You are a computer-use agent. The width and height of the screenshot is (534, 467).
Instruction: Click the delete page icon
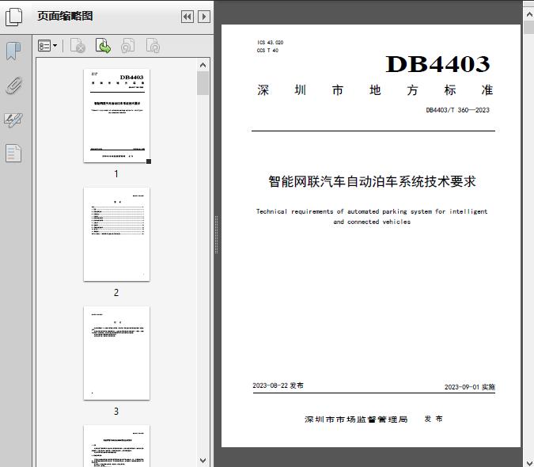pyautogui.click(x=78, y=47)
